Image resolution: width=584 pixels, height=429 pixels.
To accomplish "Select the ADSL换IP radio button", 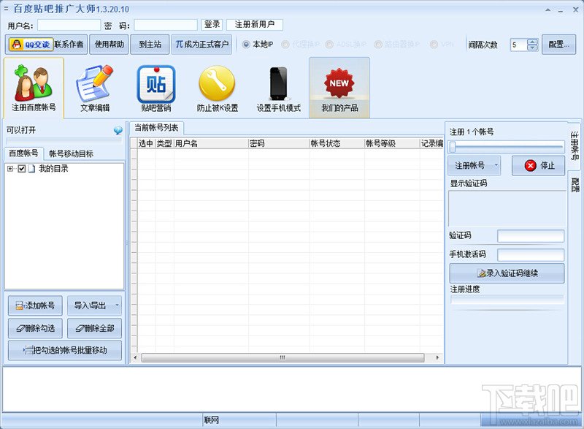I will [329, 45].
